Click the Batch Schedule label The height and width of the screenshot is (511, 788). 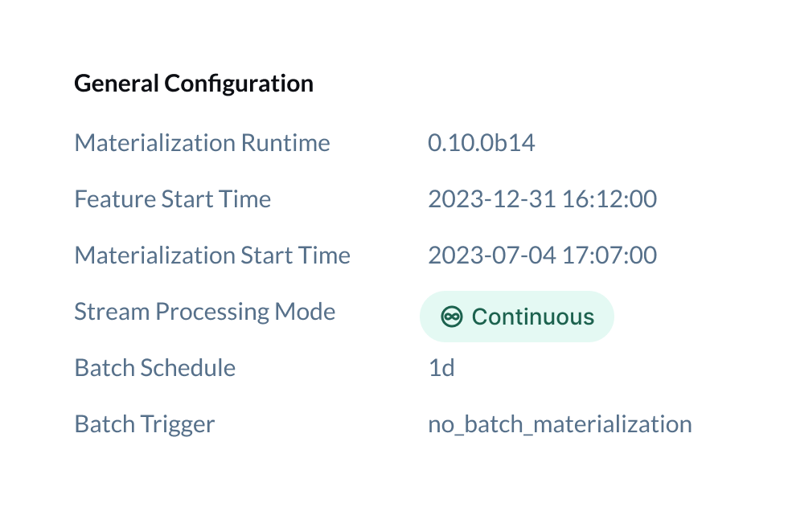[154, 368]
